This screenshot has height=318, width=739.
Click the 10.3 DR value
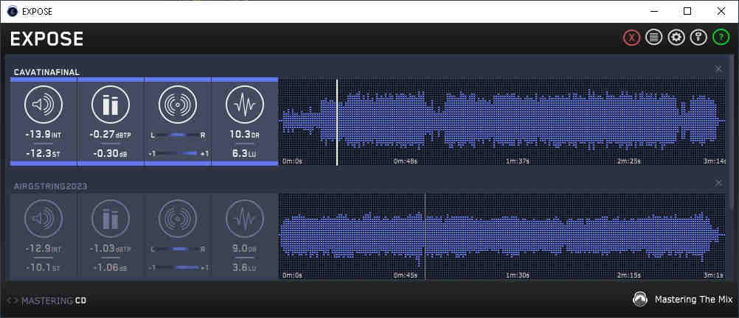pos(245,135)
